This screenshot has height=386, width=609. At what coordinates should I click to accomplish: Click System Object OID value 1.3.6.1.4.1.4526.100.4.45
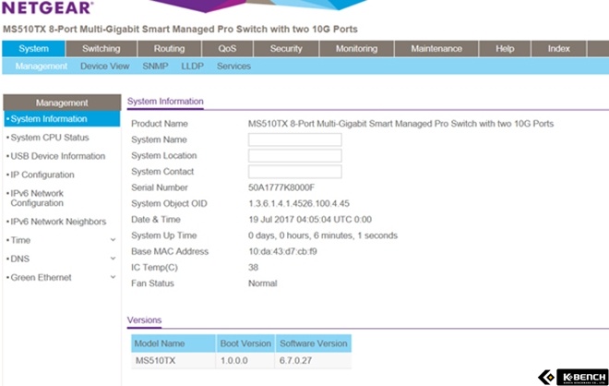tap(299, 204)
